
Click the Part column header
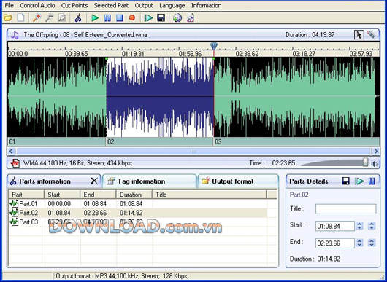(26, 195)
